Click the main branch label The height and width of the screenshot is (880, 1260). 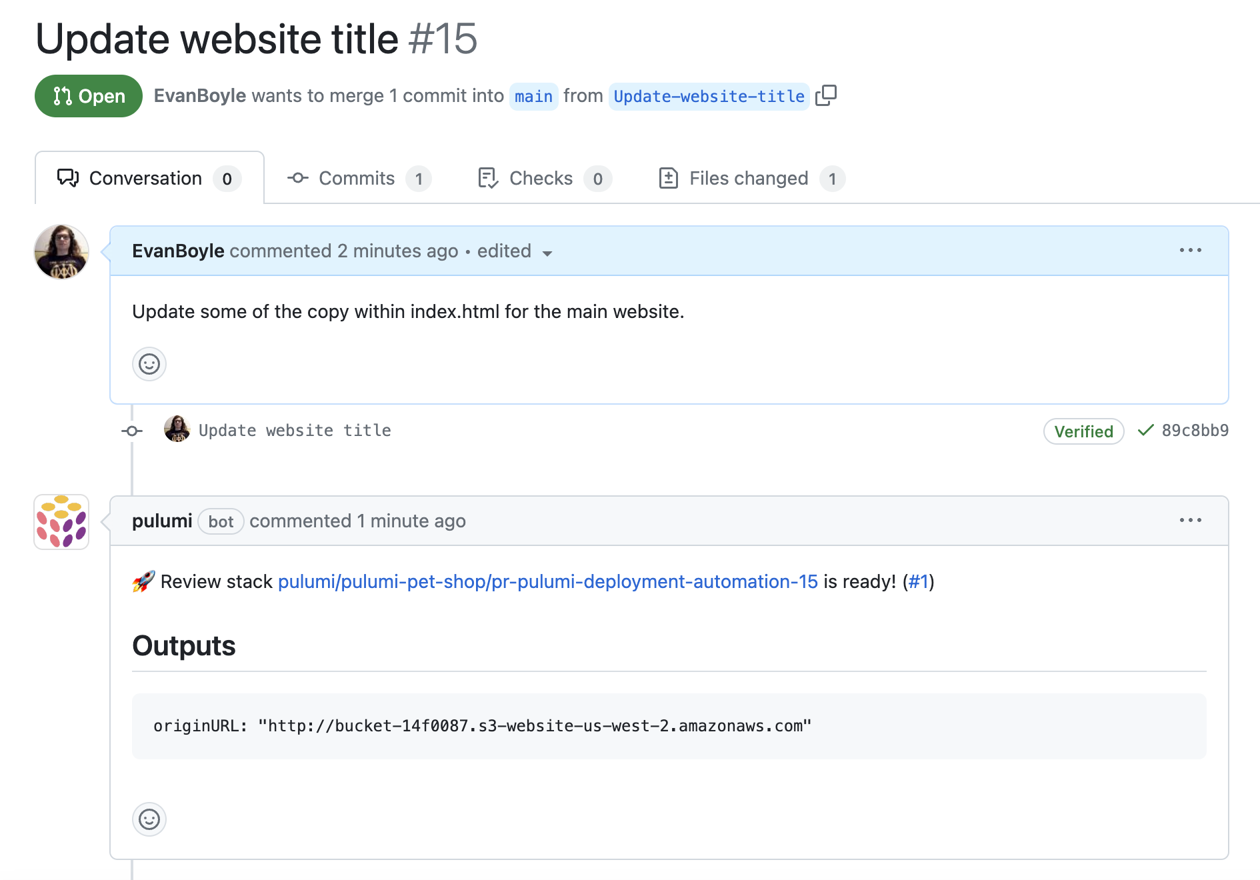(x=533, y=96)
